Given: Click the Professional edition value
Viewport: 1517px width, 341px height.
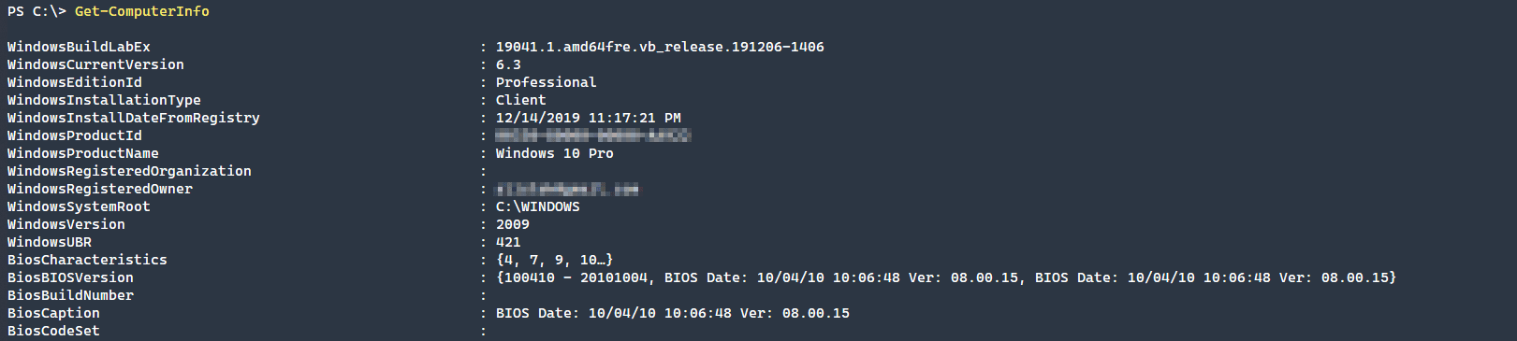Looking at the screenshot, I should [x=546, y=82].
